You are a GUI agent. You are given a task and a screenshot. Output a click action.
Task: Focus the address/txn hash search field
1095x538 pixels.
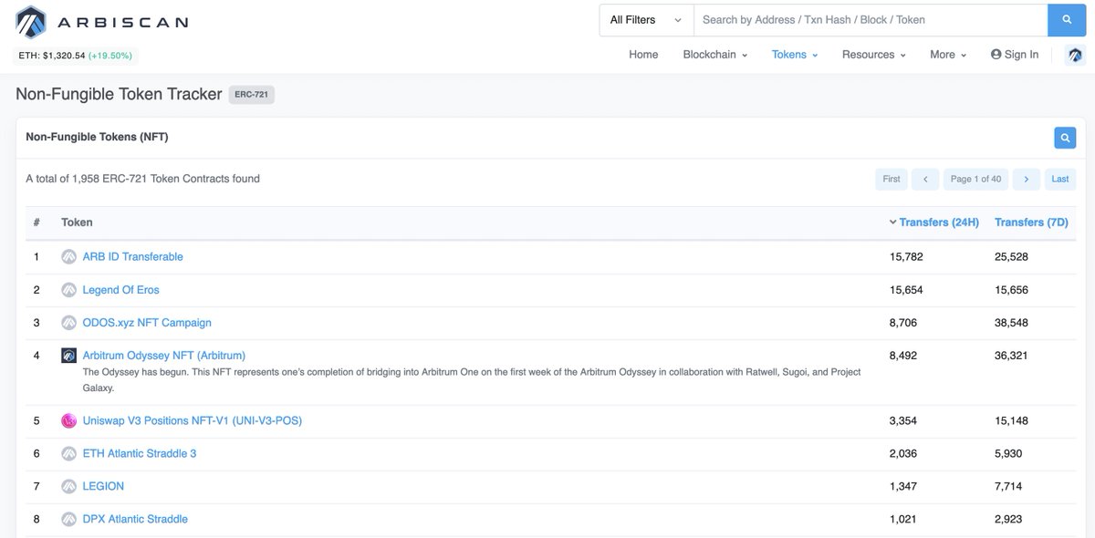tap(871, 20)
